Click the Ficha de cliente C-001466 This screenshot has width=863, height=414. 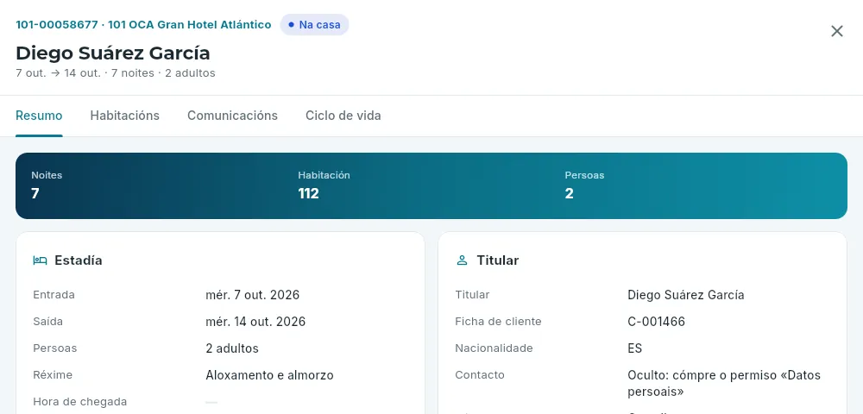pos(656,323)
